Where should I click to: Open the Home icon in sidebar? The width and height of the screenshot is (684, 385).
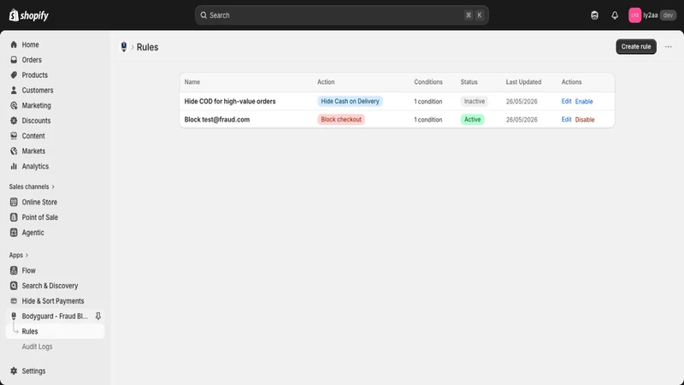14,44
